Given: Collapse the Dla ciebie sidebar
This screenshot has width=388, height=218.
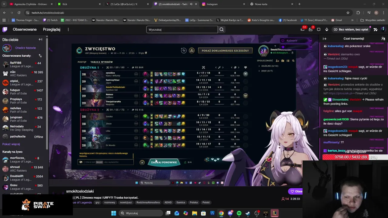Looking at the screenshot, I should (x=40, y=39).
